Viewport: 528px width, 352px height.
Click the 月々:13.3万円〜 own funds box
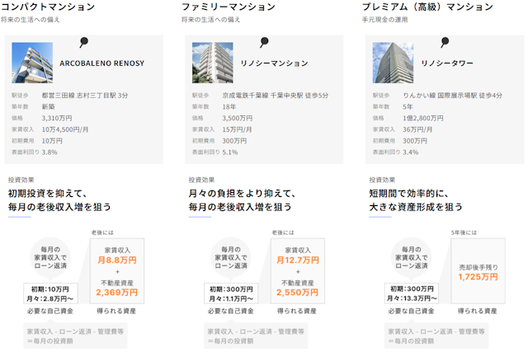[x=412, y=293]
